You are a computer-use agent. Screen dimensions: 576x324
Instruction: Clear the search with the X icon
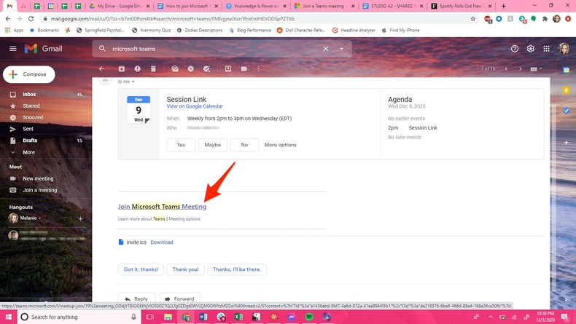pos(326,49)
